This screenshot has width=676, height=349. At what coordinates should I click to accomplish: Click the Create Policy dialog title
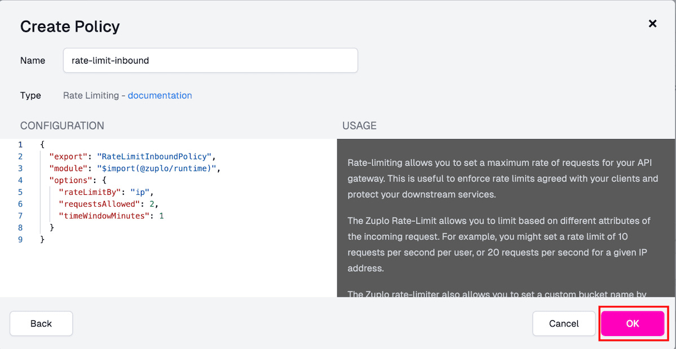pos(69,26)
